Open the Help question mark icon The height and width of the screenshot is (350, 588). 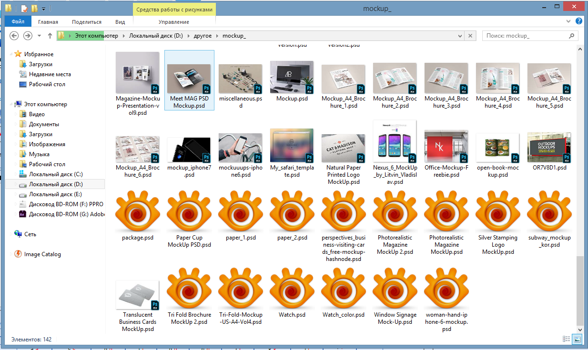(x=579, y=21)
